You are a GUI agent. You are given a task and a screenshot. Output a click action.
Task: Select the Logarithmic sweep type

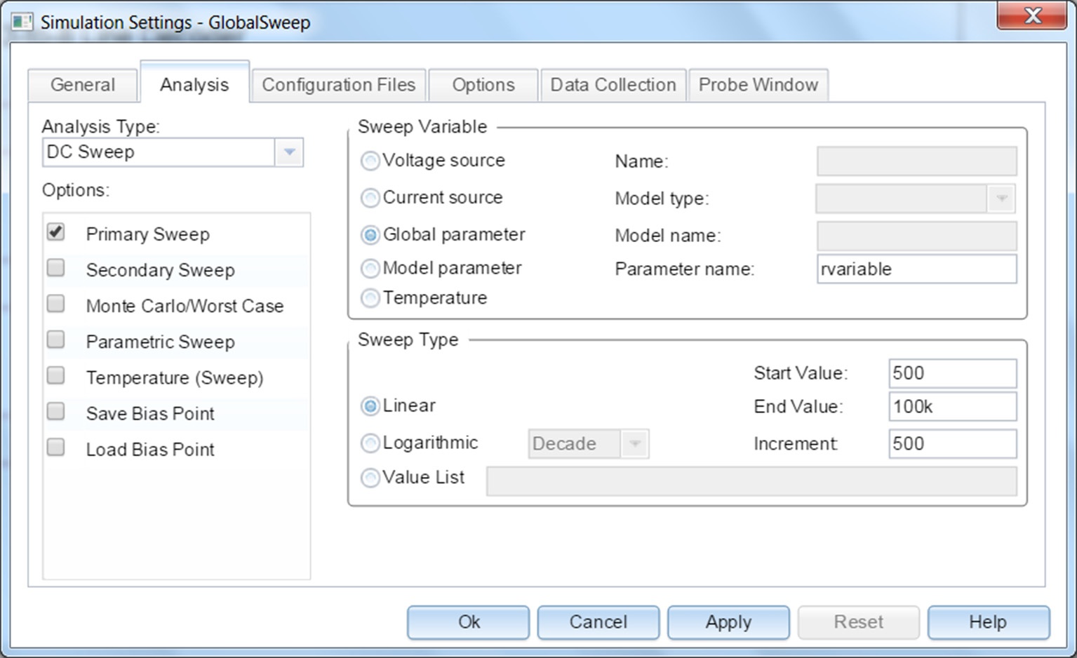click(370, 443)
